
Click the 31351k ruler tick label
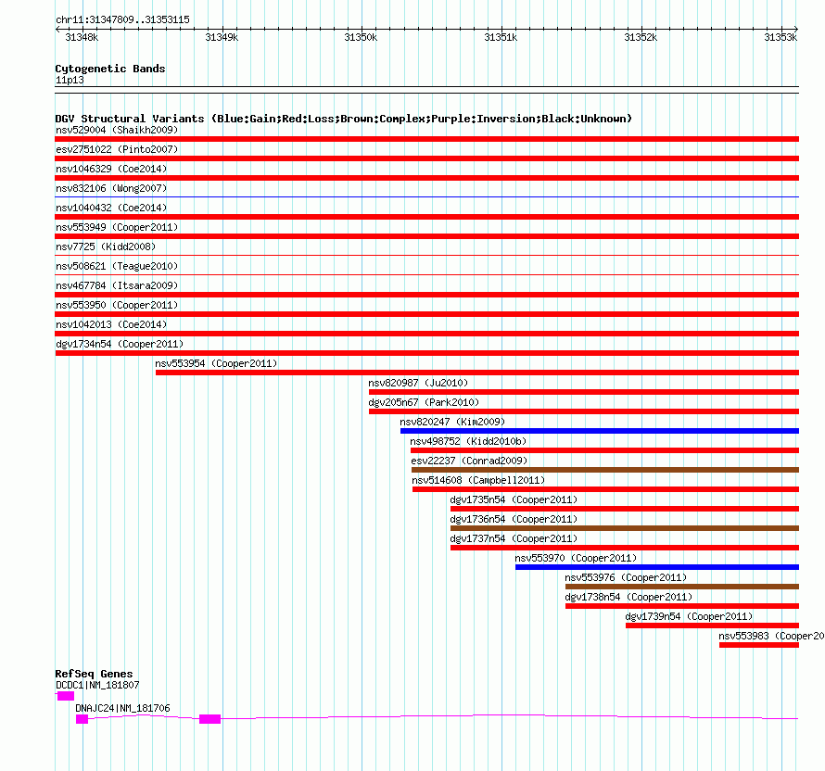tap(501, 37)
